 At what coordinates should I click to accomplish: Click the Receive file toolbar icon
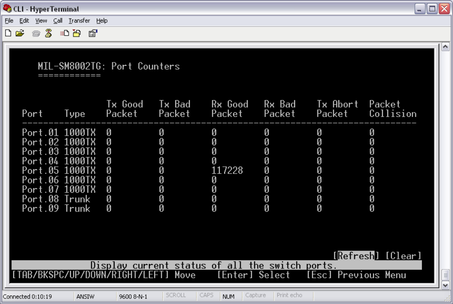coord(77,33)
